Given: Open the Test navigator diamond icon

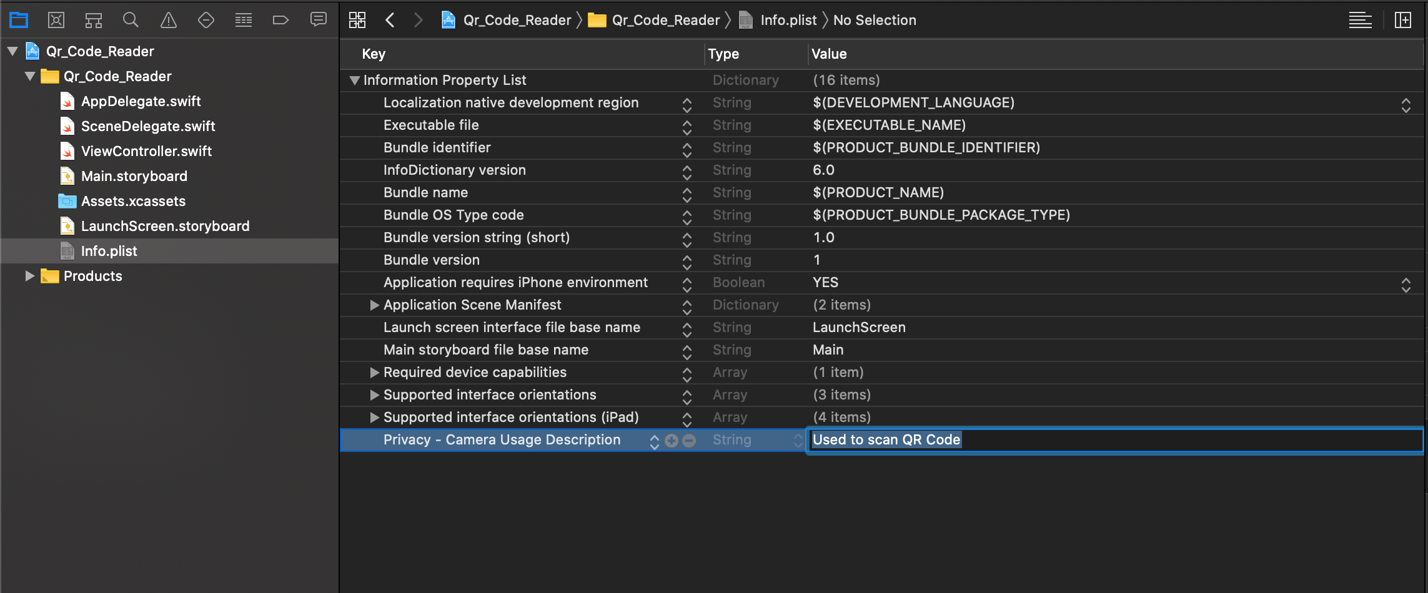Looking at the screenshot, I should [206, 20].
